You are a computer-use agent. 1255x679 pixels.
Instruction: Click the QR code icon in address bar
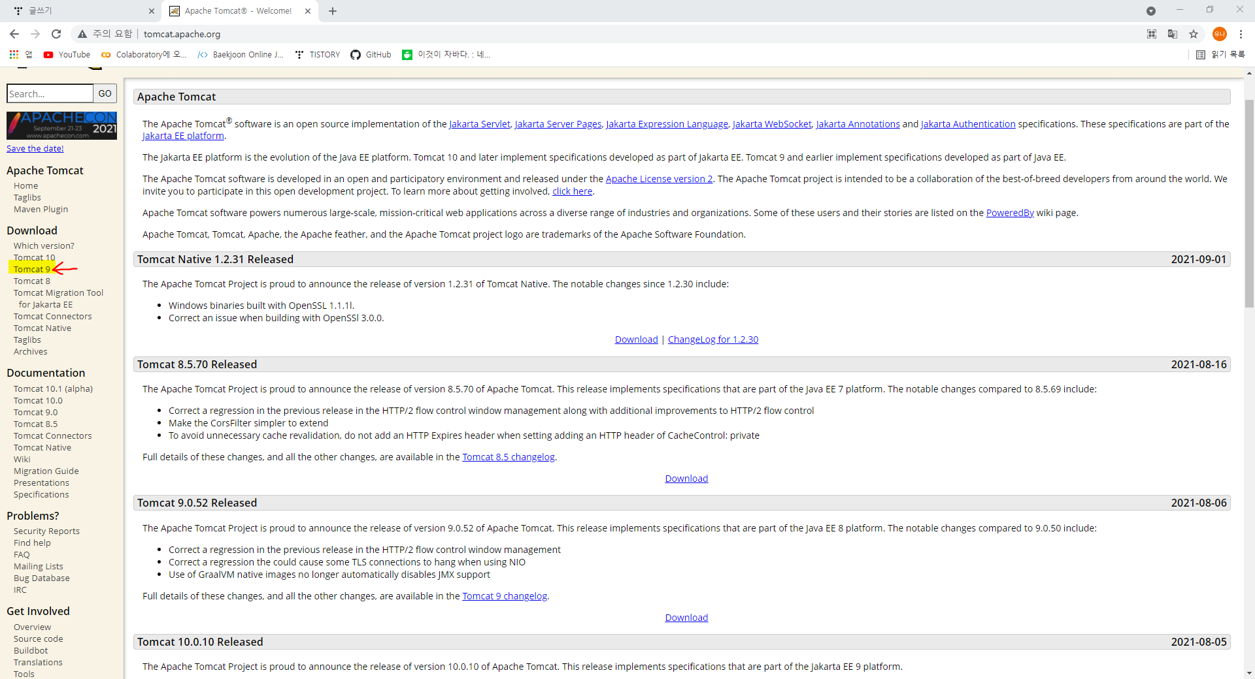point(1152,34)
